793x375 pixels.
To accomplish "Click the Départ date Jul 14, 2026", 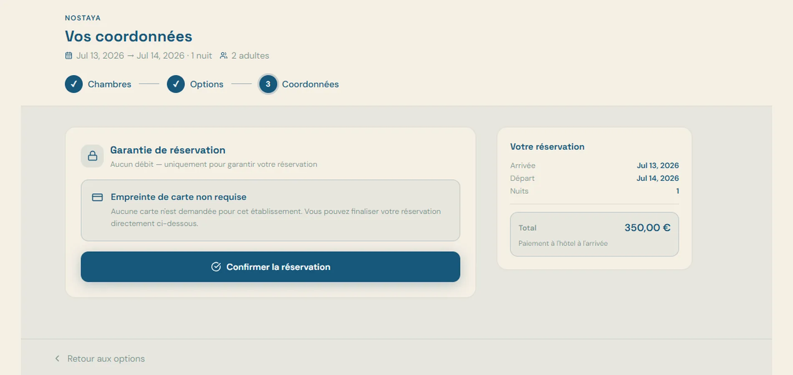I will click(x=658, y=178).
